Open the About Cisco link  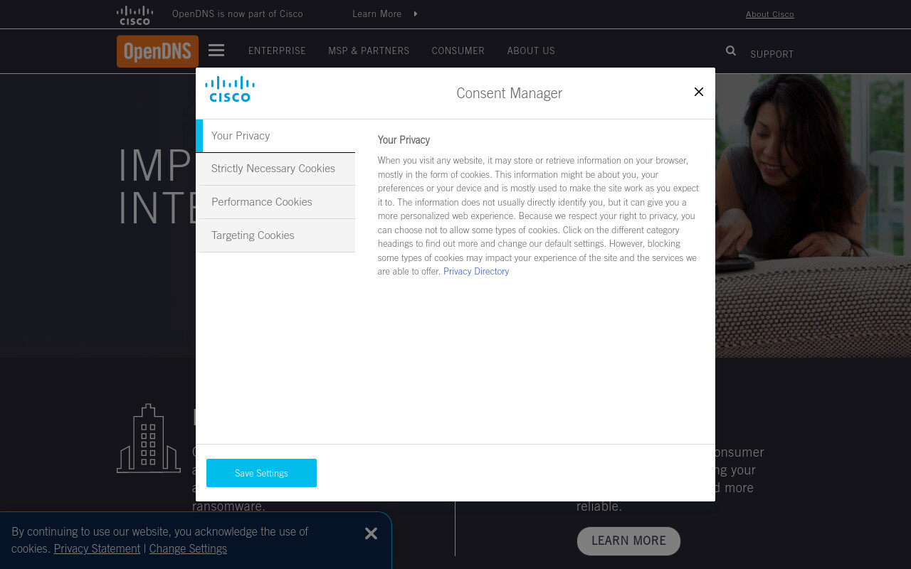(769, 14)
